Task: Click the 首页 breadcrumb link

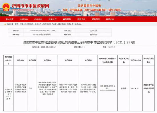Action: [x=17, y=24]
